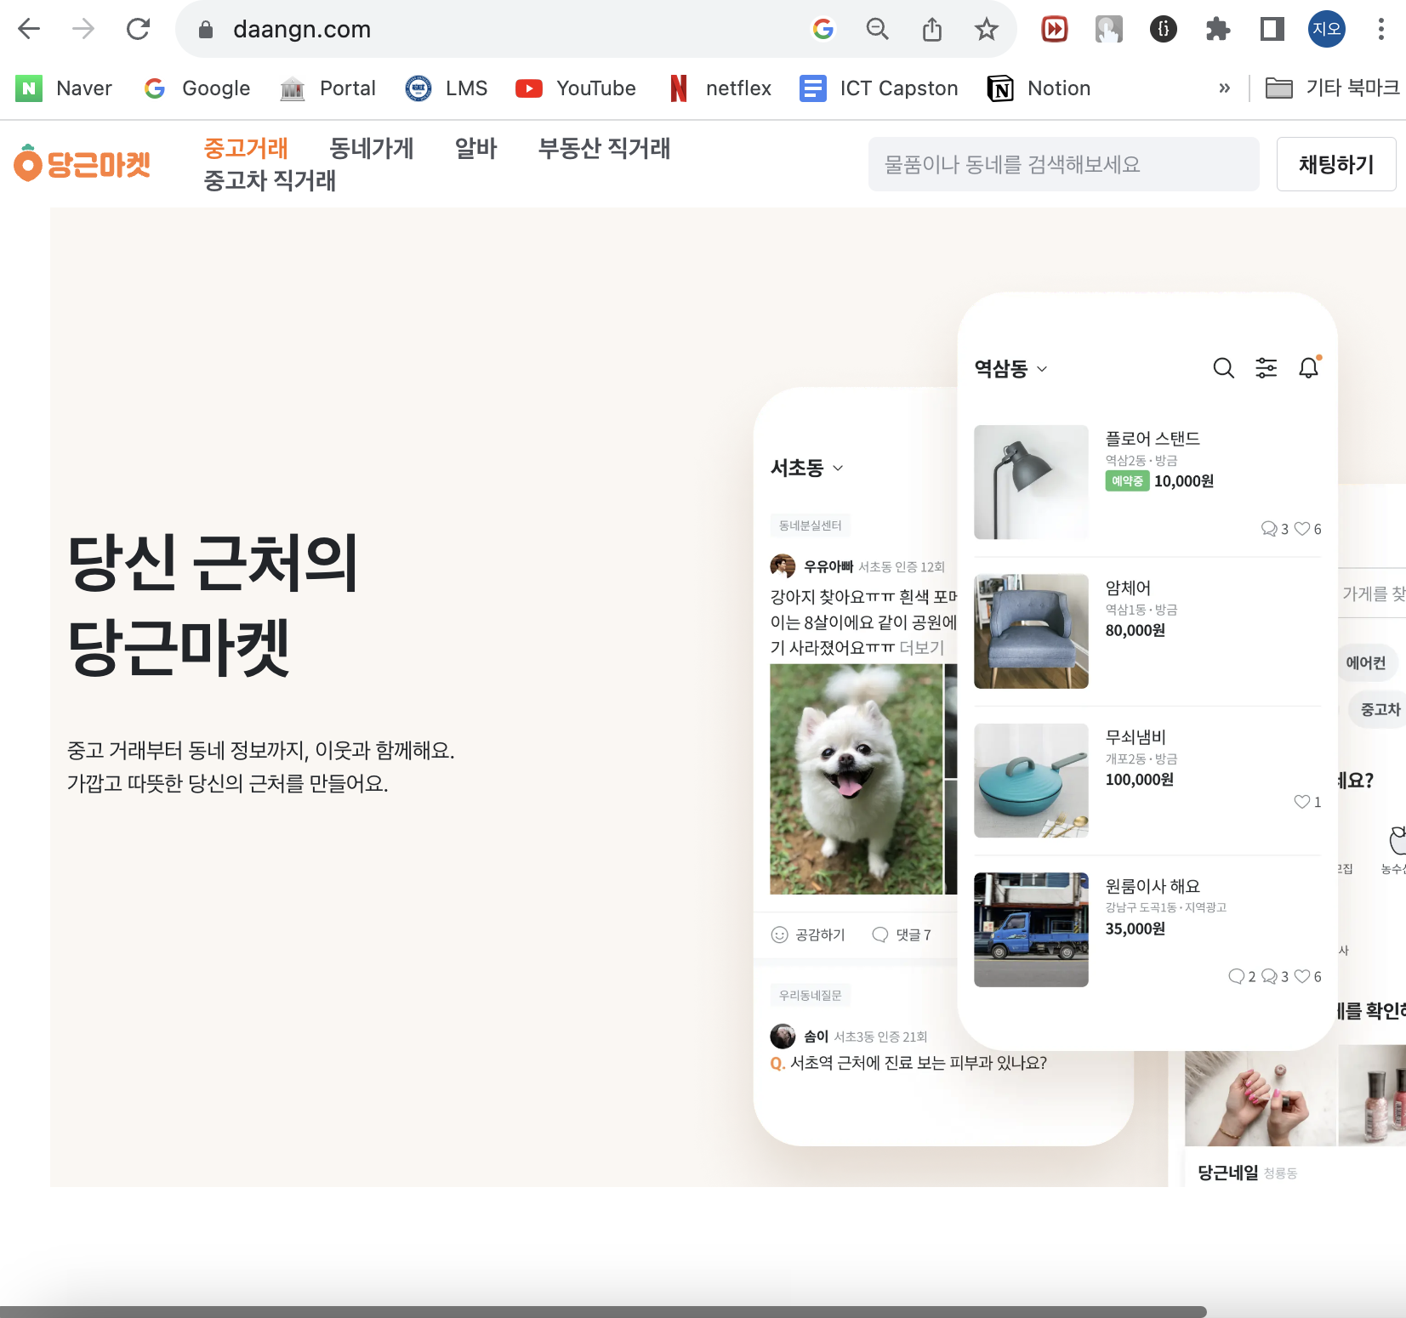Open the ICT Capston bookmark
This screenshot has height=1318, width=1406.
point(879,88)
